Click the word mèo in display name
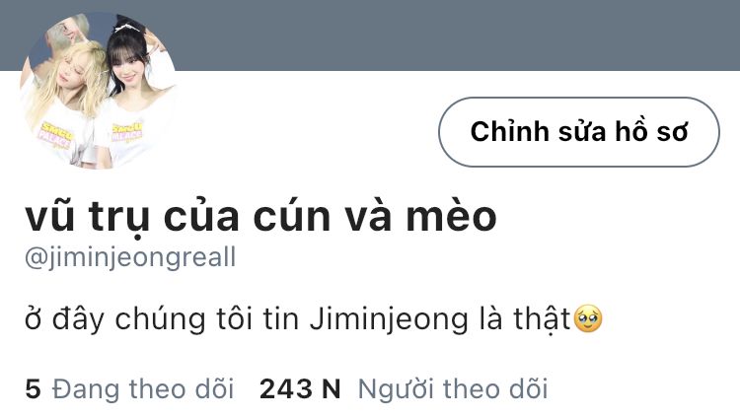The width and height of the screenshot is (740, 417). click(452, 217)
